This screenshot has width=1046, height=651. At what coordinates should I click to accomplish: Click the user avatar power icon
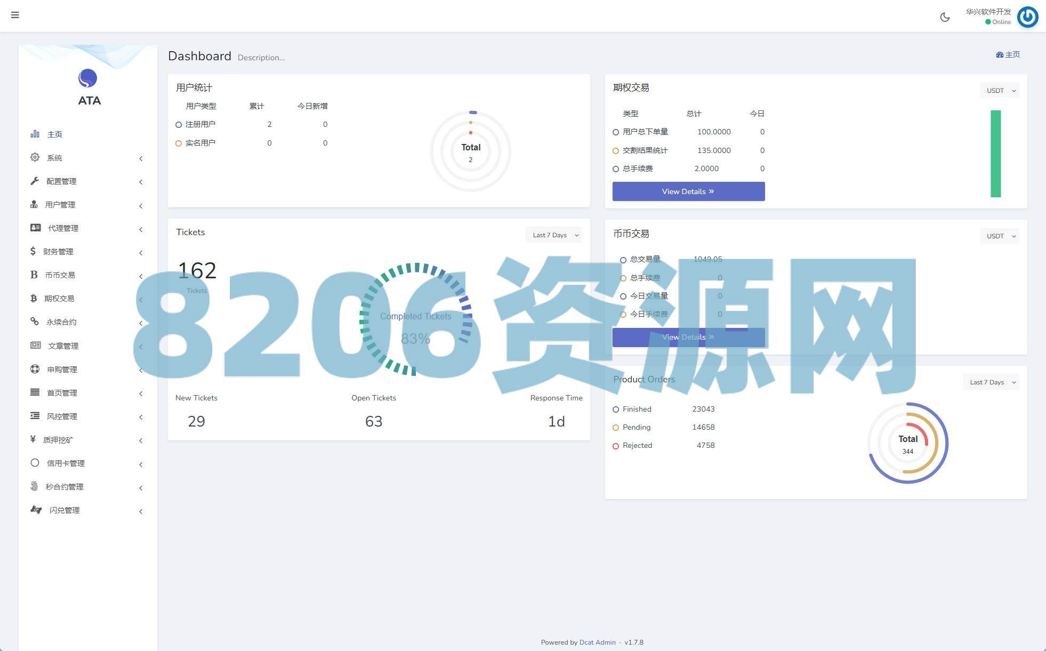click(x=1027, y=17)
